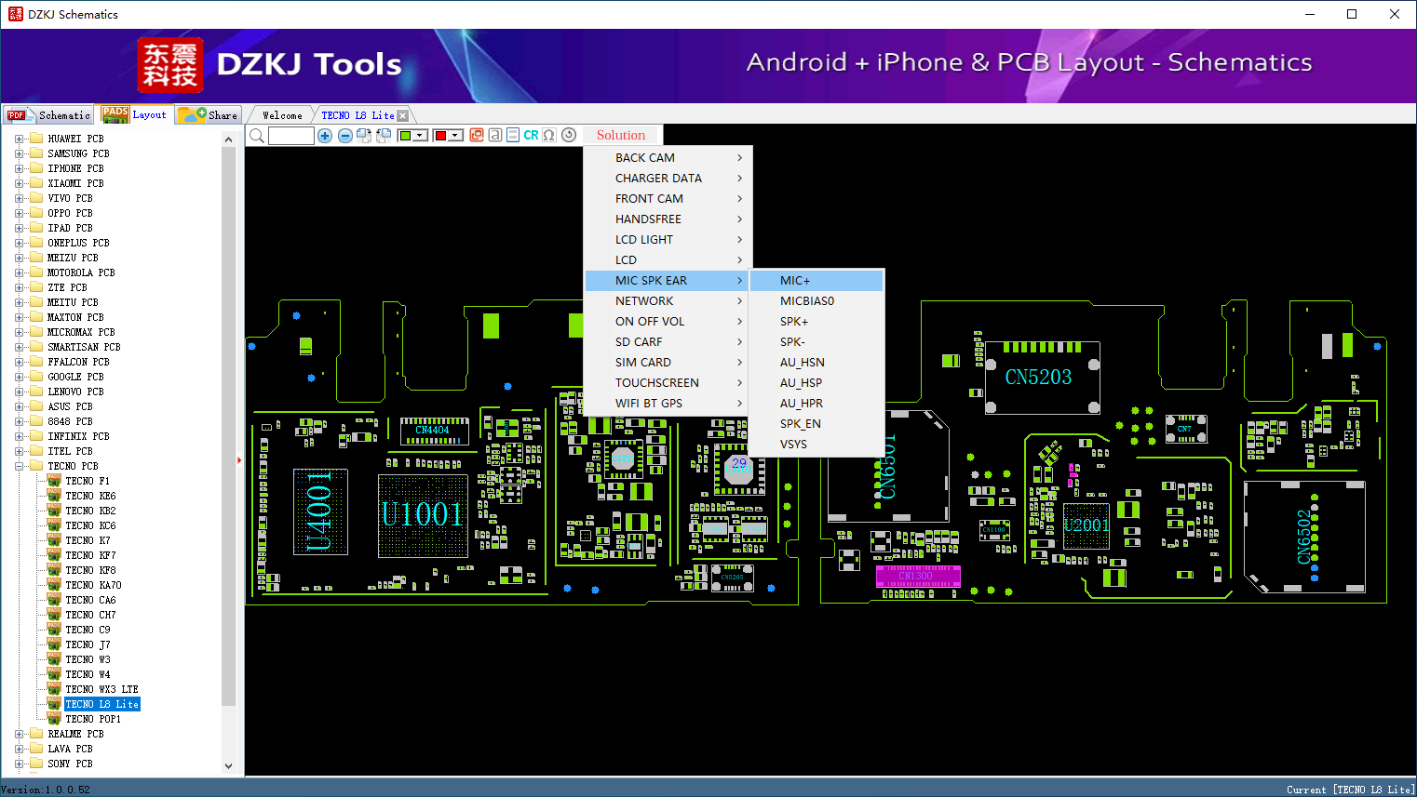1417x797 pixels.
Task: Click the zoom out minus icon
Action: pos(344,136)
